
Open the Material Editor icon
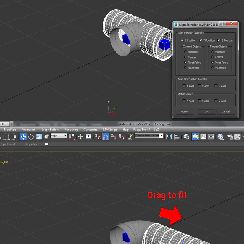(x=220, y=136)
